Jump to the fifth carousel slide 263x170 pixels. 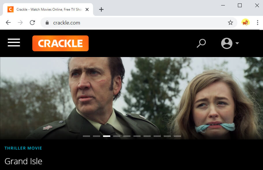[127, 136]
